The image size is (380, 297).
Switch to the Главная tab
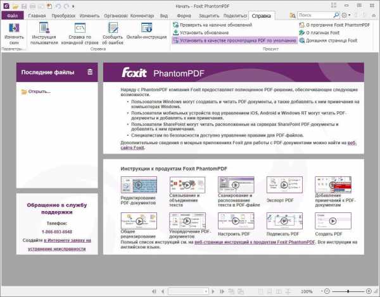[37, 16]
